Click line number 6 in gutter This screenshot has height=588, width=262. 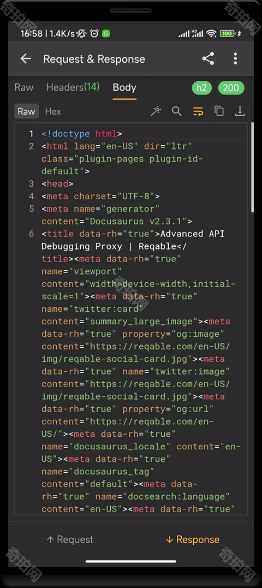(32, 234)
